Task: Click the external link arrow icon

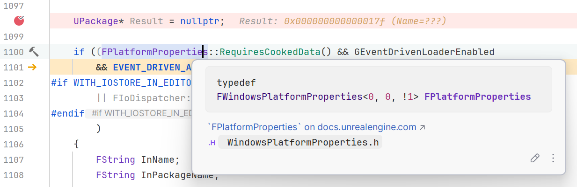Action: tap(422, 127)
